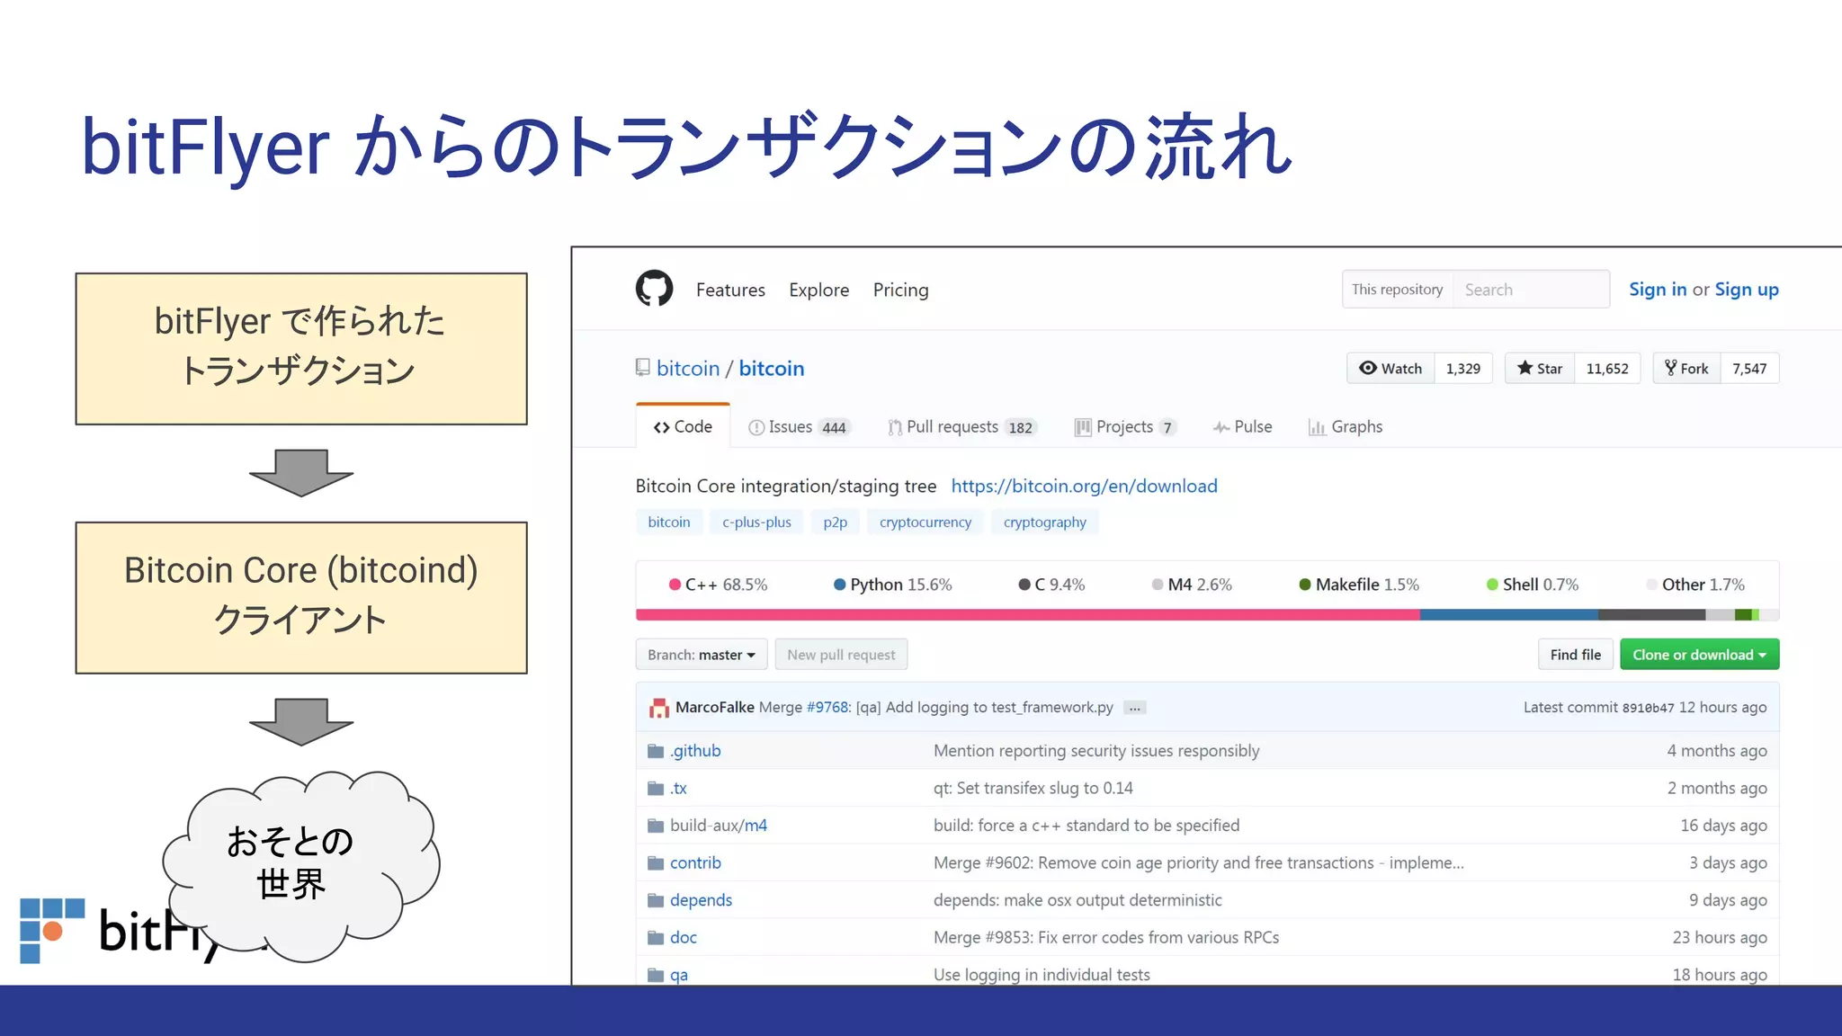Click the bitcoin owner link
Screen dimensions: 1842x1036
[x=688, y=368]
